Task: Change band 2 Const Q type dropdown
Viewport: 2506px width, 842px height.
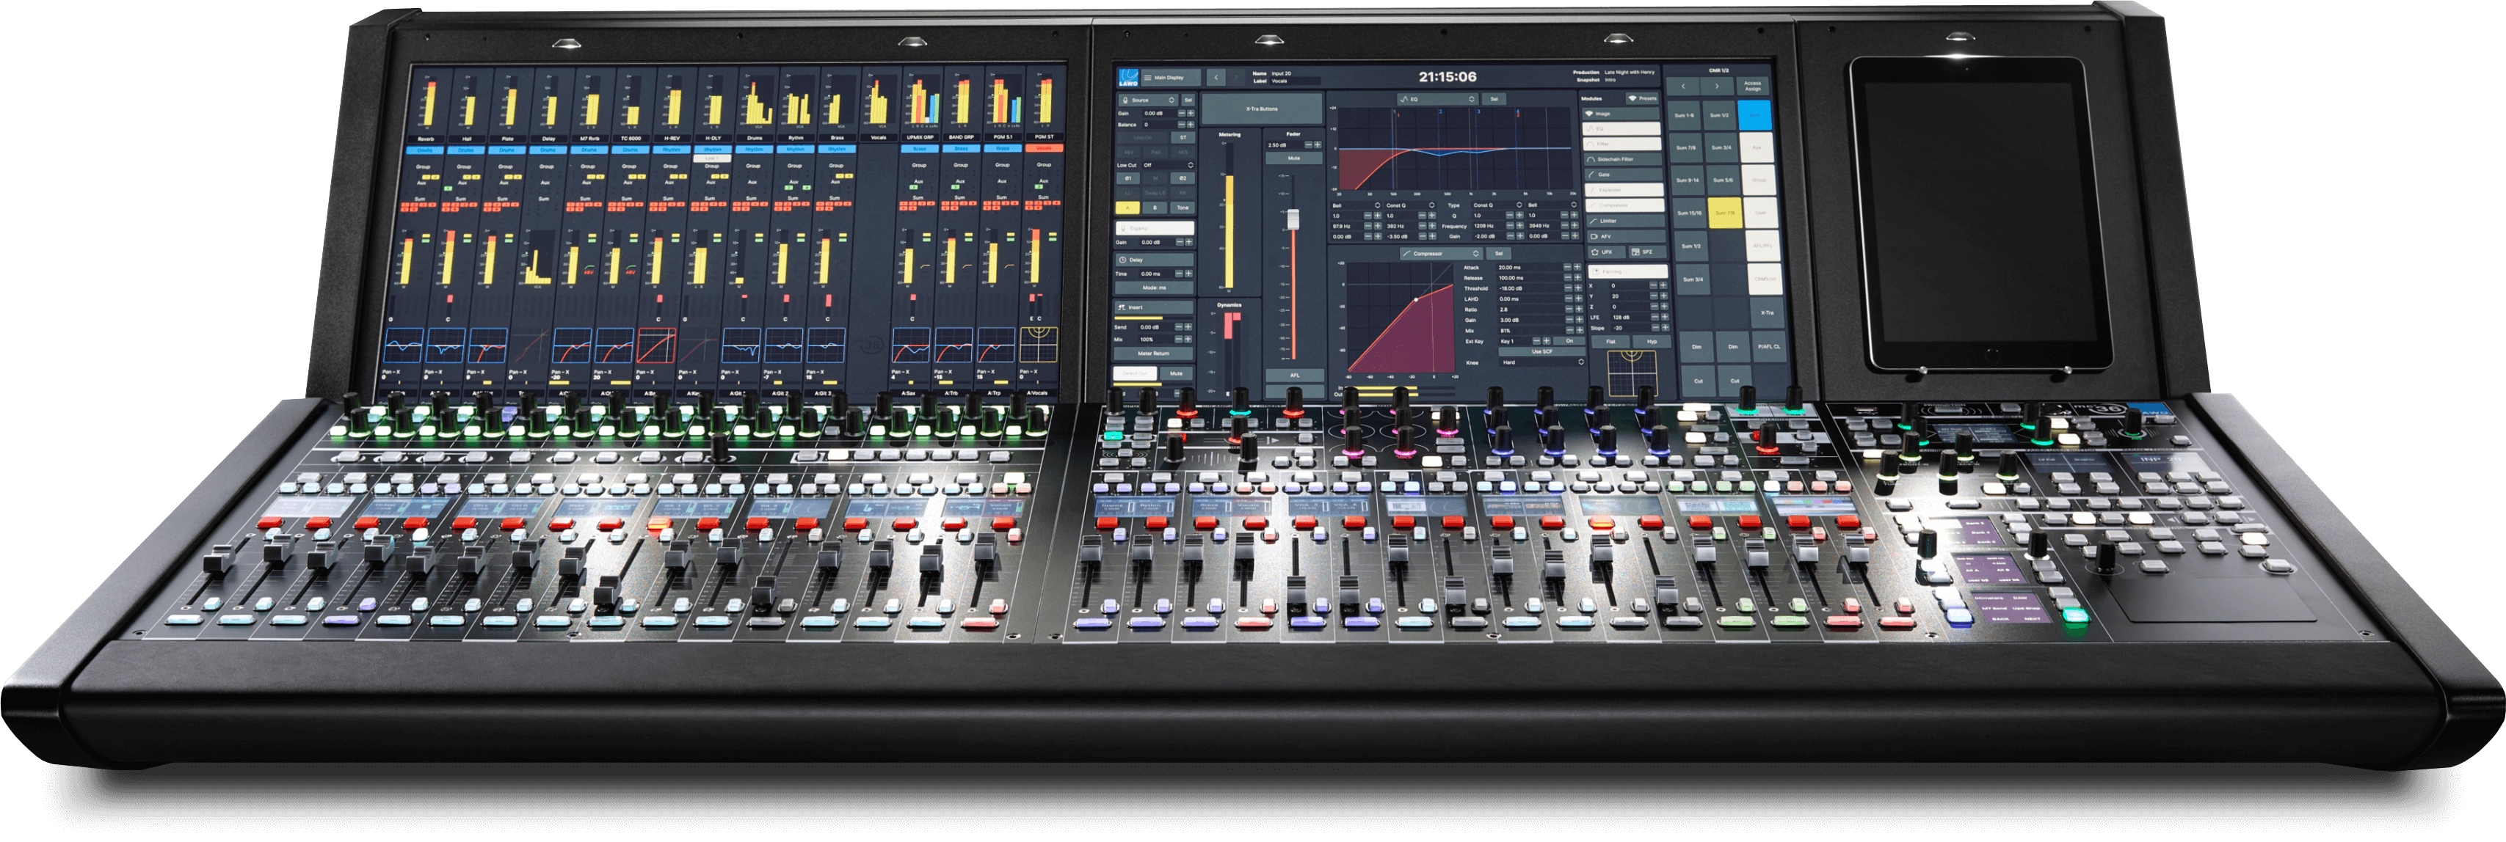Action: pyautogui.click(x=1411, y=205)
